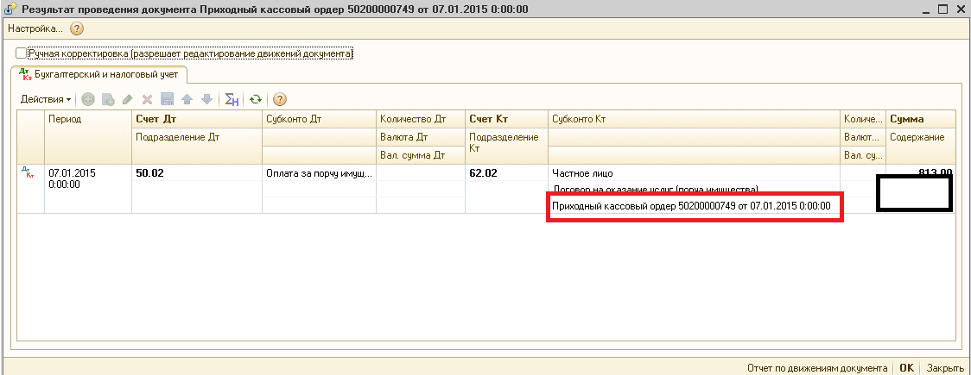The height and width of the screenshot is (375, 971).
Task: Open help icon next to Настройка
Action: point(77,28)
